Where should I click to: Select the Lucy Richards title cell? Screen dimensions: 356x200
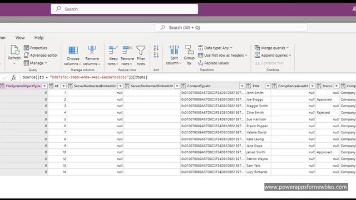[x=258, y=172]
